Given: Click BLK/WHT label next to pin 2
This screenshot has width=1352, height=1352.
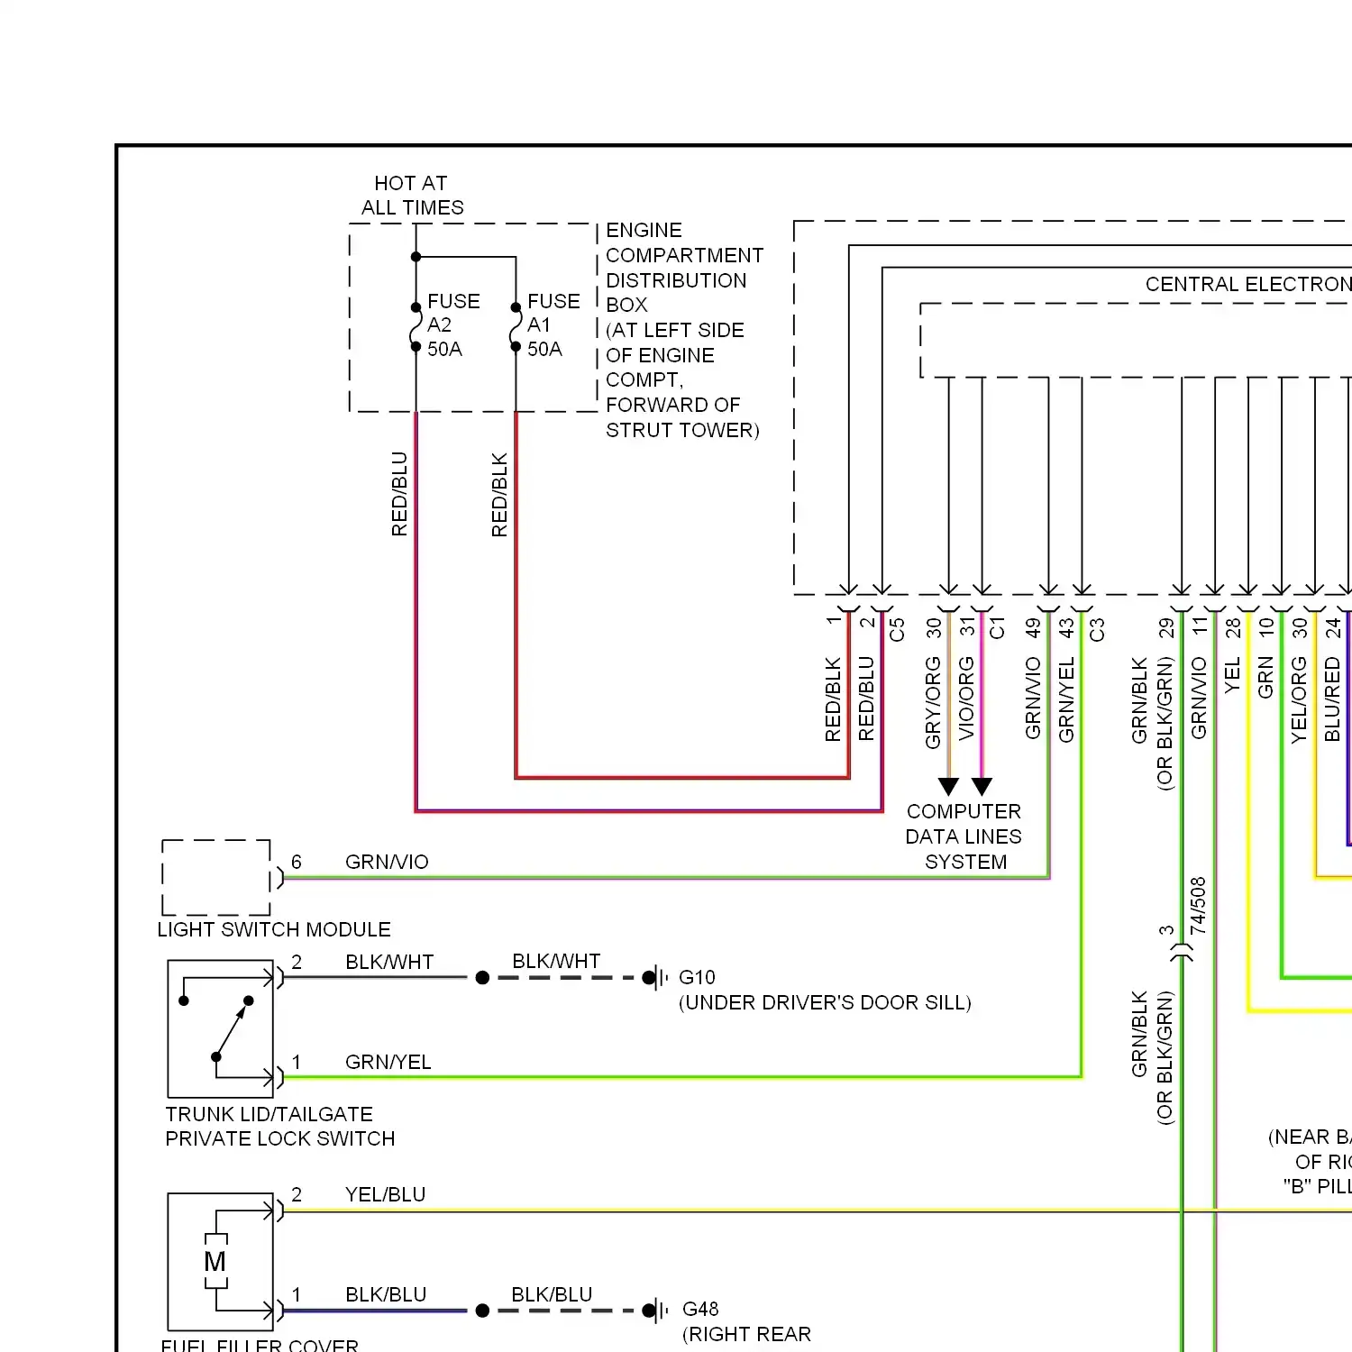Looking at the screenshot, I should [389, 962].
